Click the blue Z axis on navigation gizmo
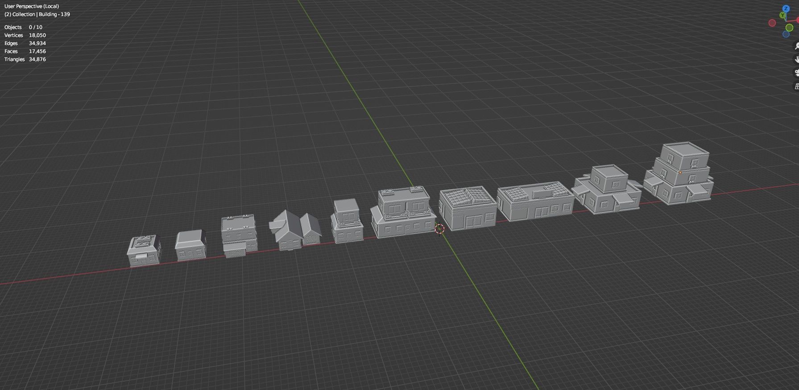799x390 pixels. pos(786,8)
